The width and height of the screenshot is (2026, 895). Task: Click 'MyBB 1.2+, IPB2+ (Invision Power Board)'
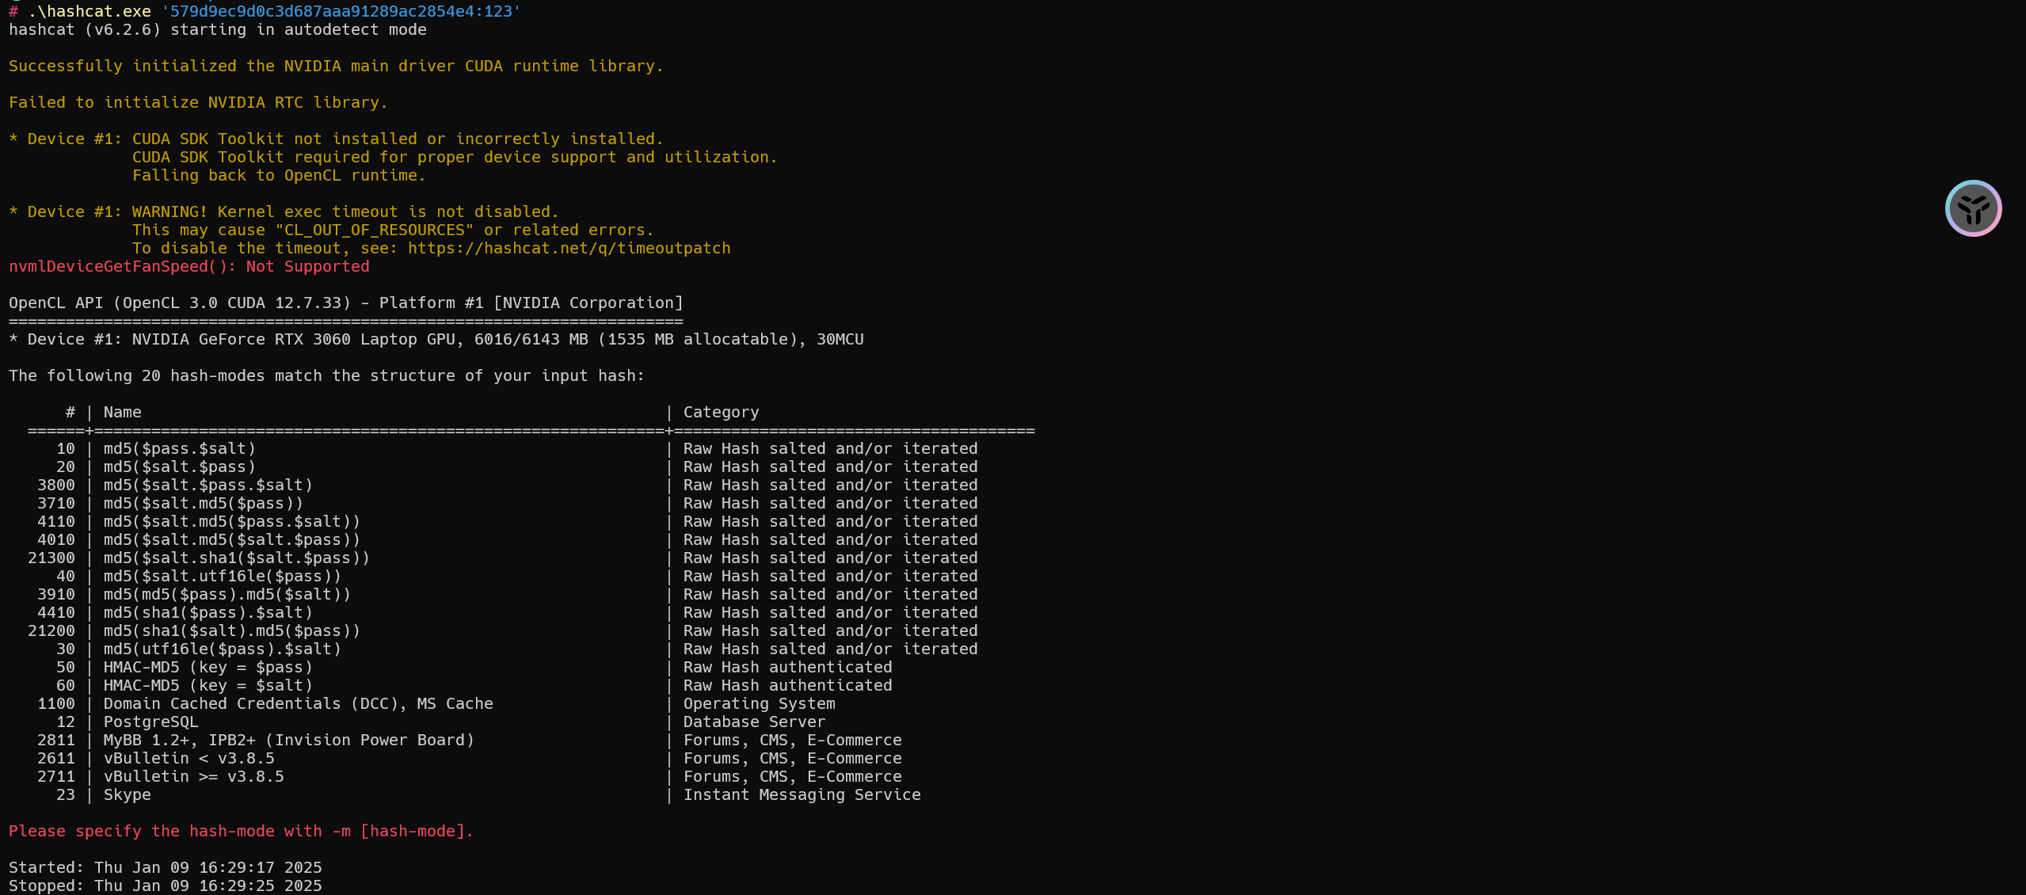pos(289,741)
